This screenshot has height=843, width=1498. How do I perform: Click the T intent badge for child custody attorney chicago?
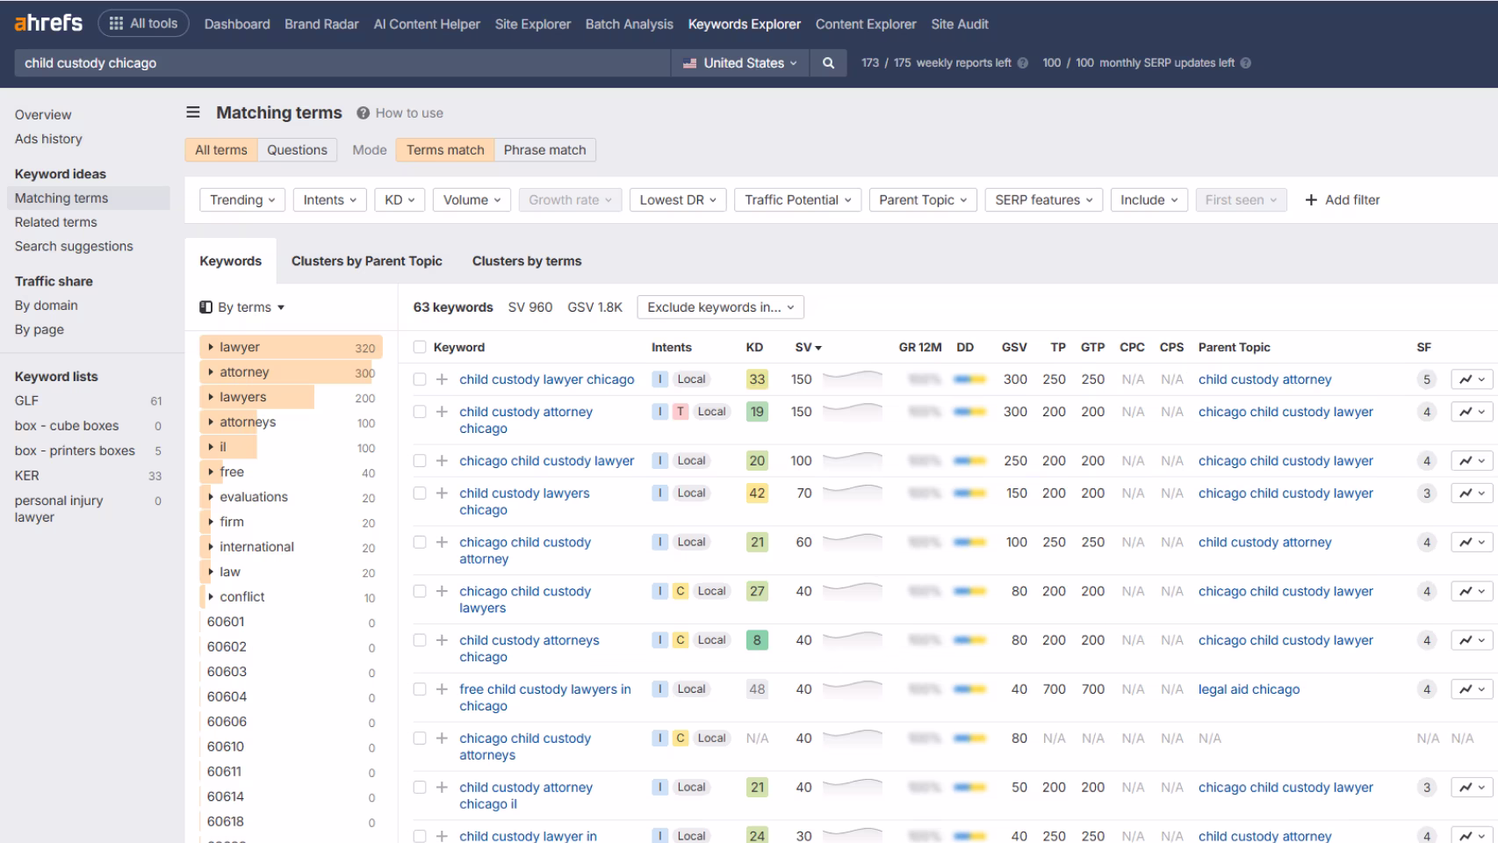click(x=681, y=412)
